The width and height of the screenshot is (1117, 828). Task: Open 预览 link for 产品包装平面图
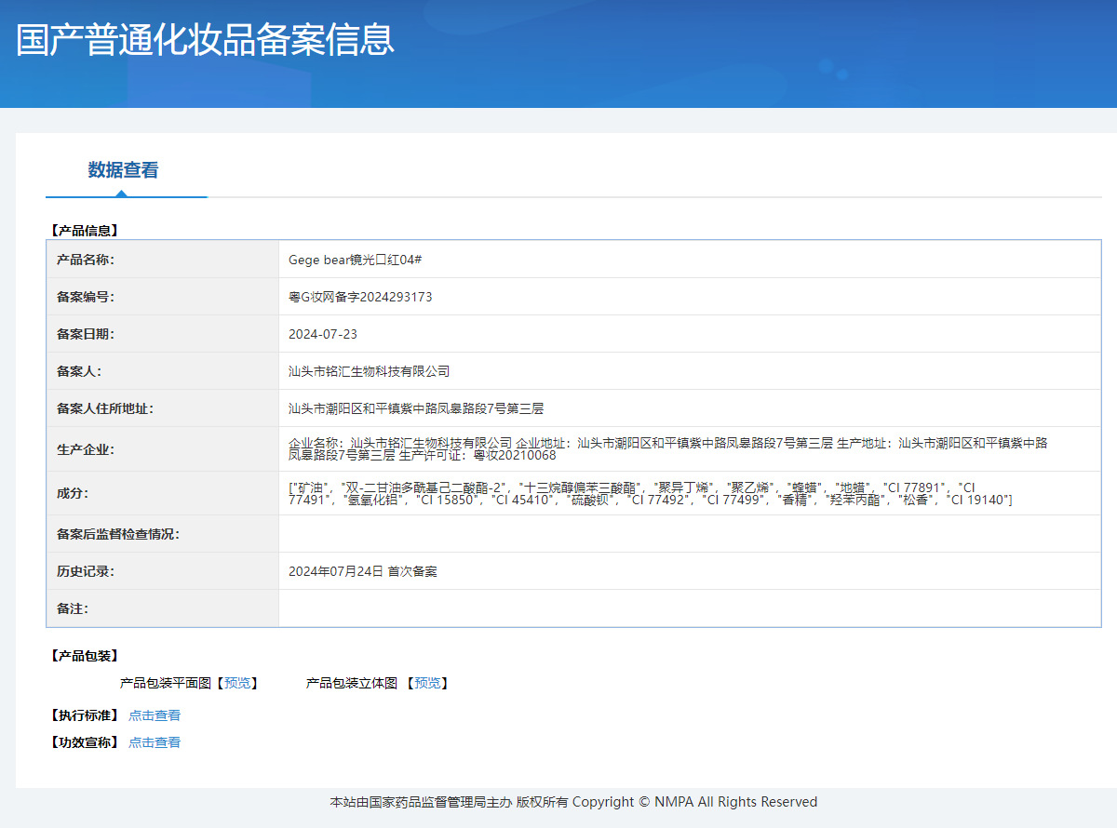coord(237,683)
